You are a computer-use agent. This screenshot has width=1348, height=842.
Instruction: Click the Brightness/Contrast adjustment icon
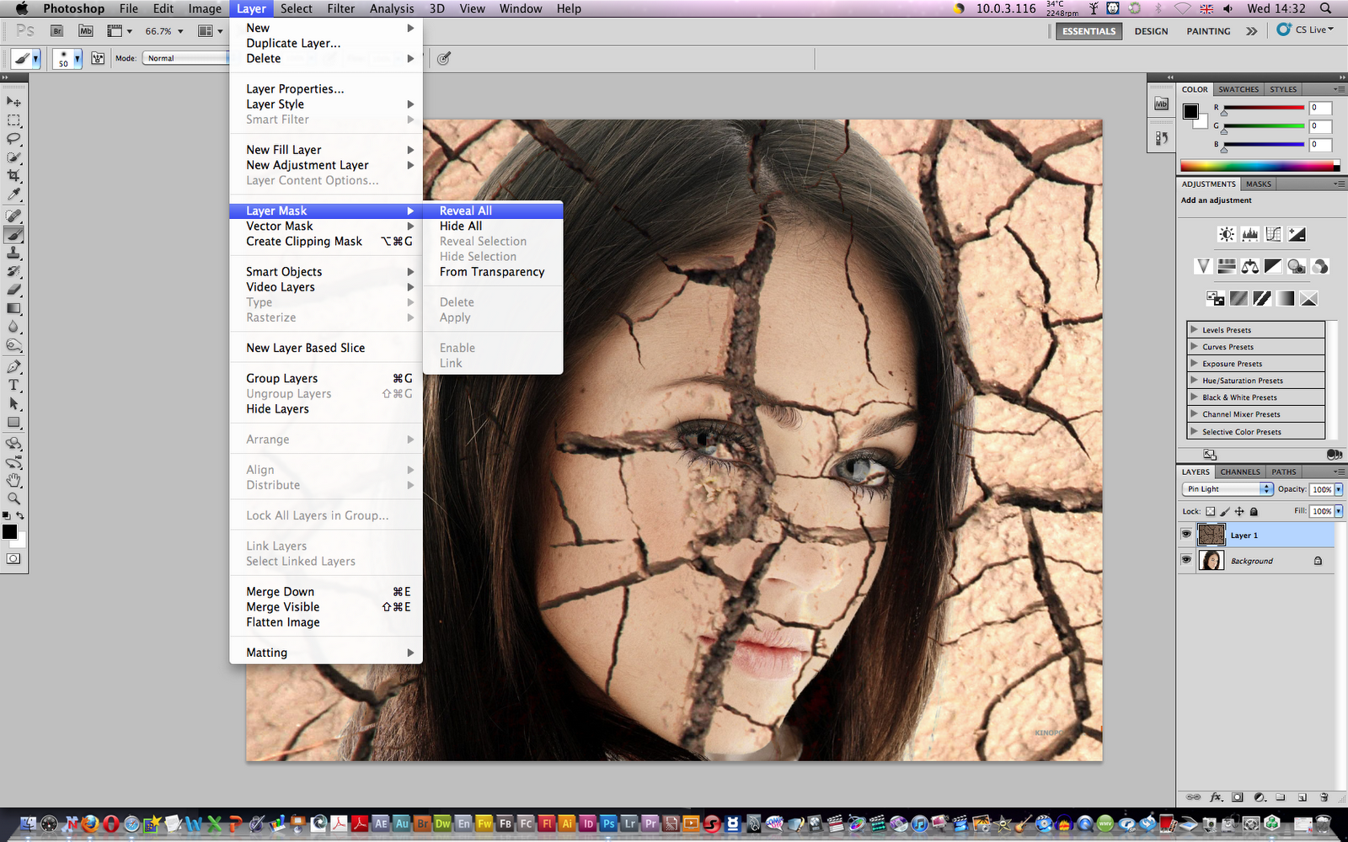(1227, 235)
